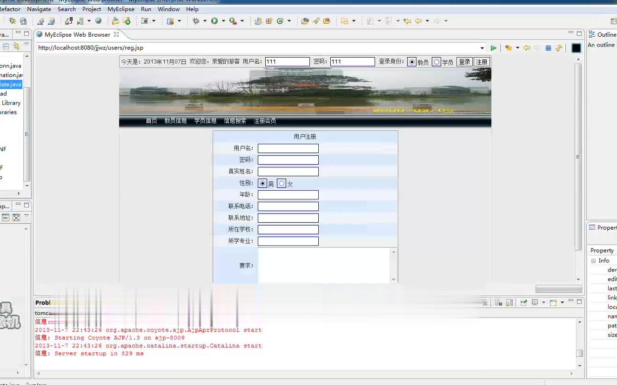
Task: Select the 教员 login identity radio
Action: (411, 62)
